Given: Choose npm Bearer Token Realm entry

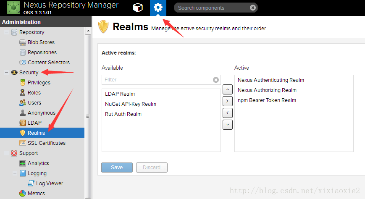Looking at the screenshot, I should (x=267, y=100).
